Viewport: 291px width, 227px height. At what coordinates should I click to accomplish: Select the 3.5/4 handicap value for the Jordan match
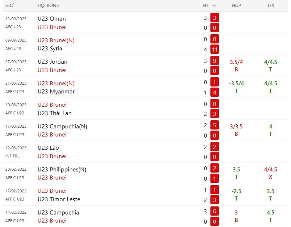(236, 62)
